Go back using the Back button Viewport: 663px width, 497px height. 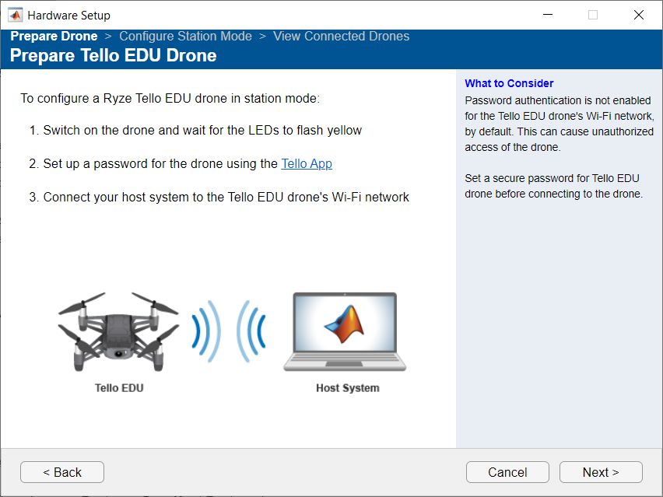[61, 472]
